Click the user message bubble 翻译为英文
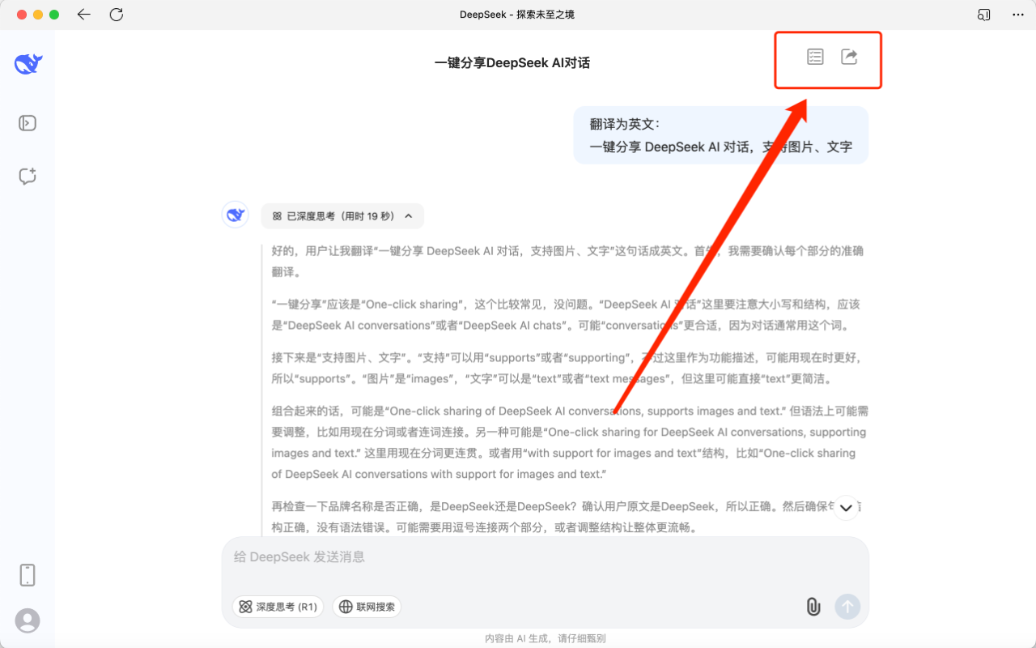This screenshot has height=648, width=1036. [x=721, y=135]
